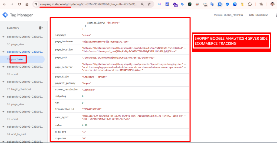Click the page_path value /checkouts/cn/...thank-you
Viewport: 277px width, 143px height.
(x=118, y=57)
